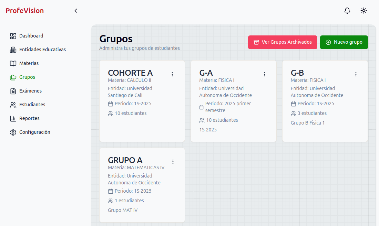Click calendar icon in G-B card
The height and width of the screenshot is (226, 379).
pos(294,104)
